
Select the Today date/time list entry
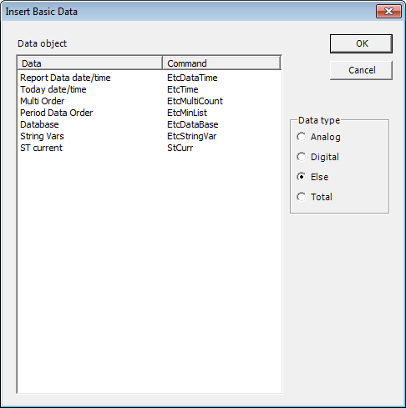[53, 89]
